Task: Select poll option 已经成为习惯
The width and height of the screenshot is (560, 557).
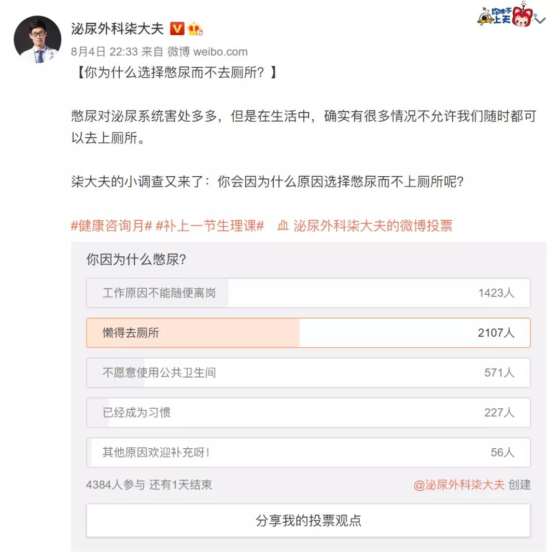Action: point(309,412)
